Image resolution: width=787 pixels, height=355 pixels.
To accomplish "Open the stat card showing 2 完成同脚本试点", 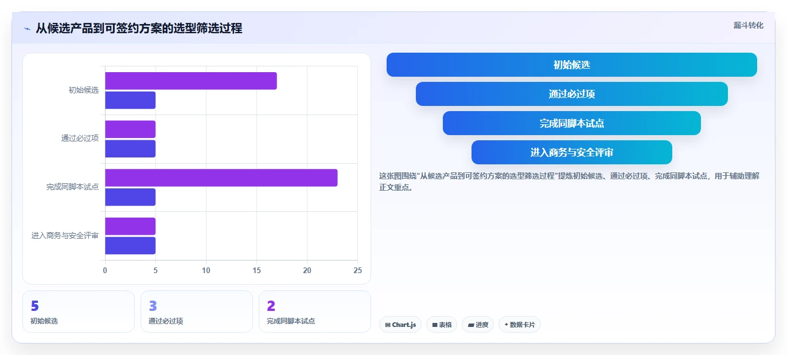I will 315,311.
